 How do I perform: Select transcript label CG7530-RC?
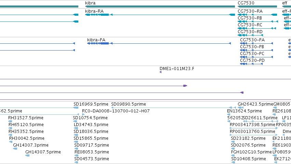pyautogui.click(x=250, y=25)
